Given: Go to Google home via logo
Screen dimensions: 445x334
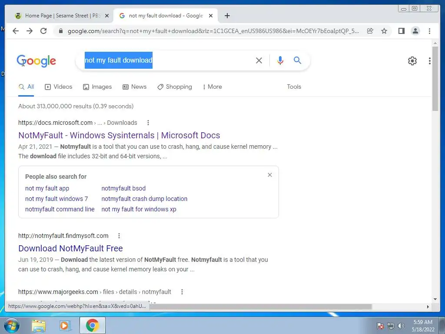Looking at the screenshot, I should point(37,61).
